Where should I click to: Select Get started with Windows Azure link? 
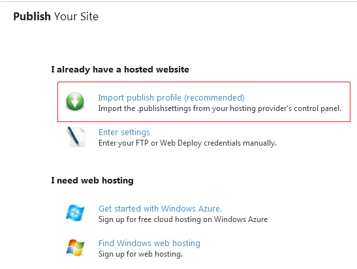point(160,208)
